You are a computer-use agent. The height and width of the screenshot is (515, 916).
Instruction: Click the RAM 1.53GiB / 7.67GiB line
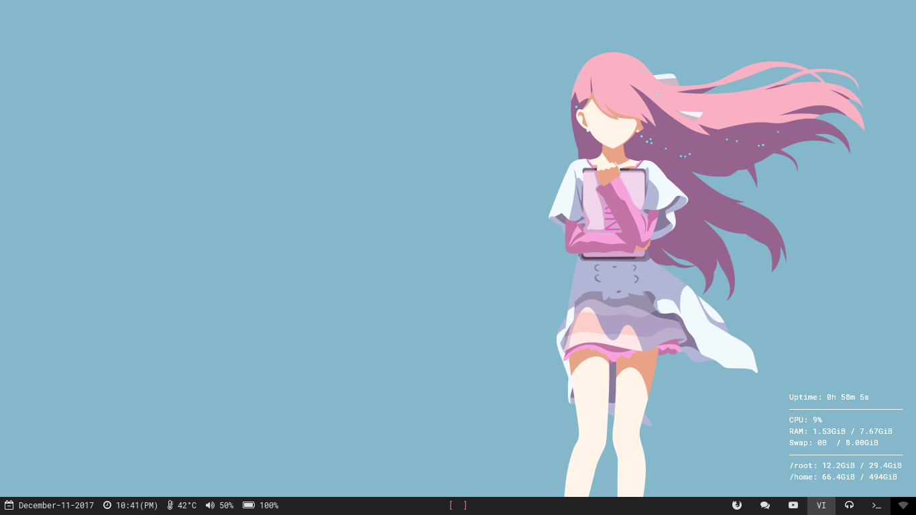[841, 431]
